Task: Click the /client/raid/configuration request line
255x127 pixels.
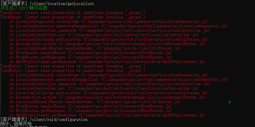Action: pyautogui.click(x=44, y=119)
